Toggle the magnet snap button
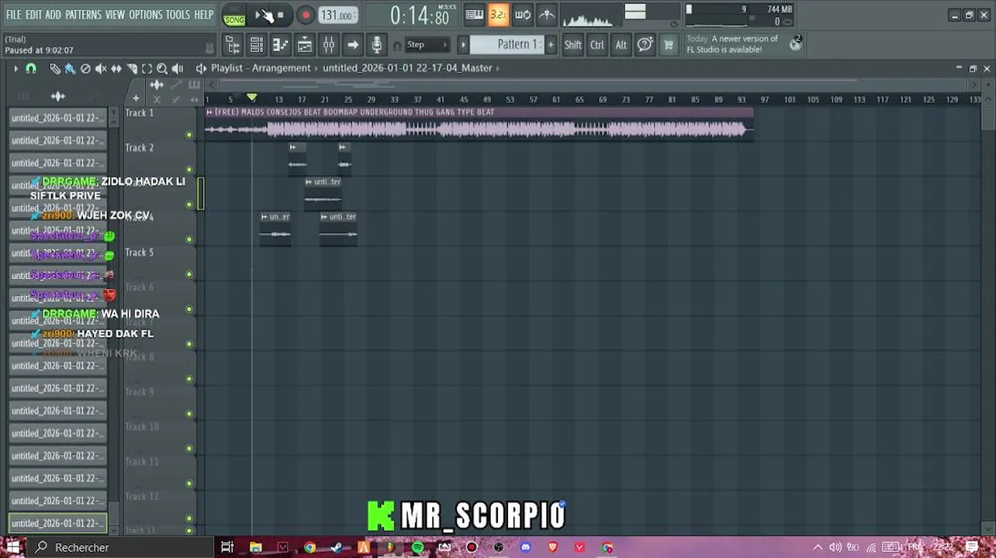996x558 pixels. point(31,69)
